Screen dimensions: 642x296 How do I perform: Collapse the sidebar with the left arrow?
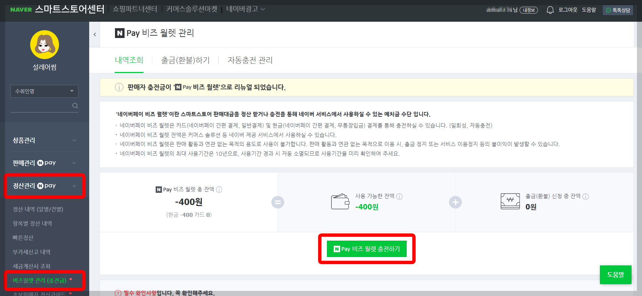tap(95, 34)
